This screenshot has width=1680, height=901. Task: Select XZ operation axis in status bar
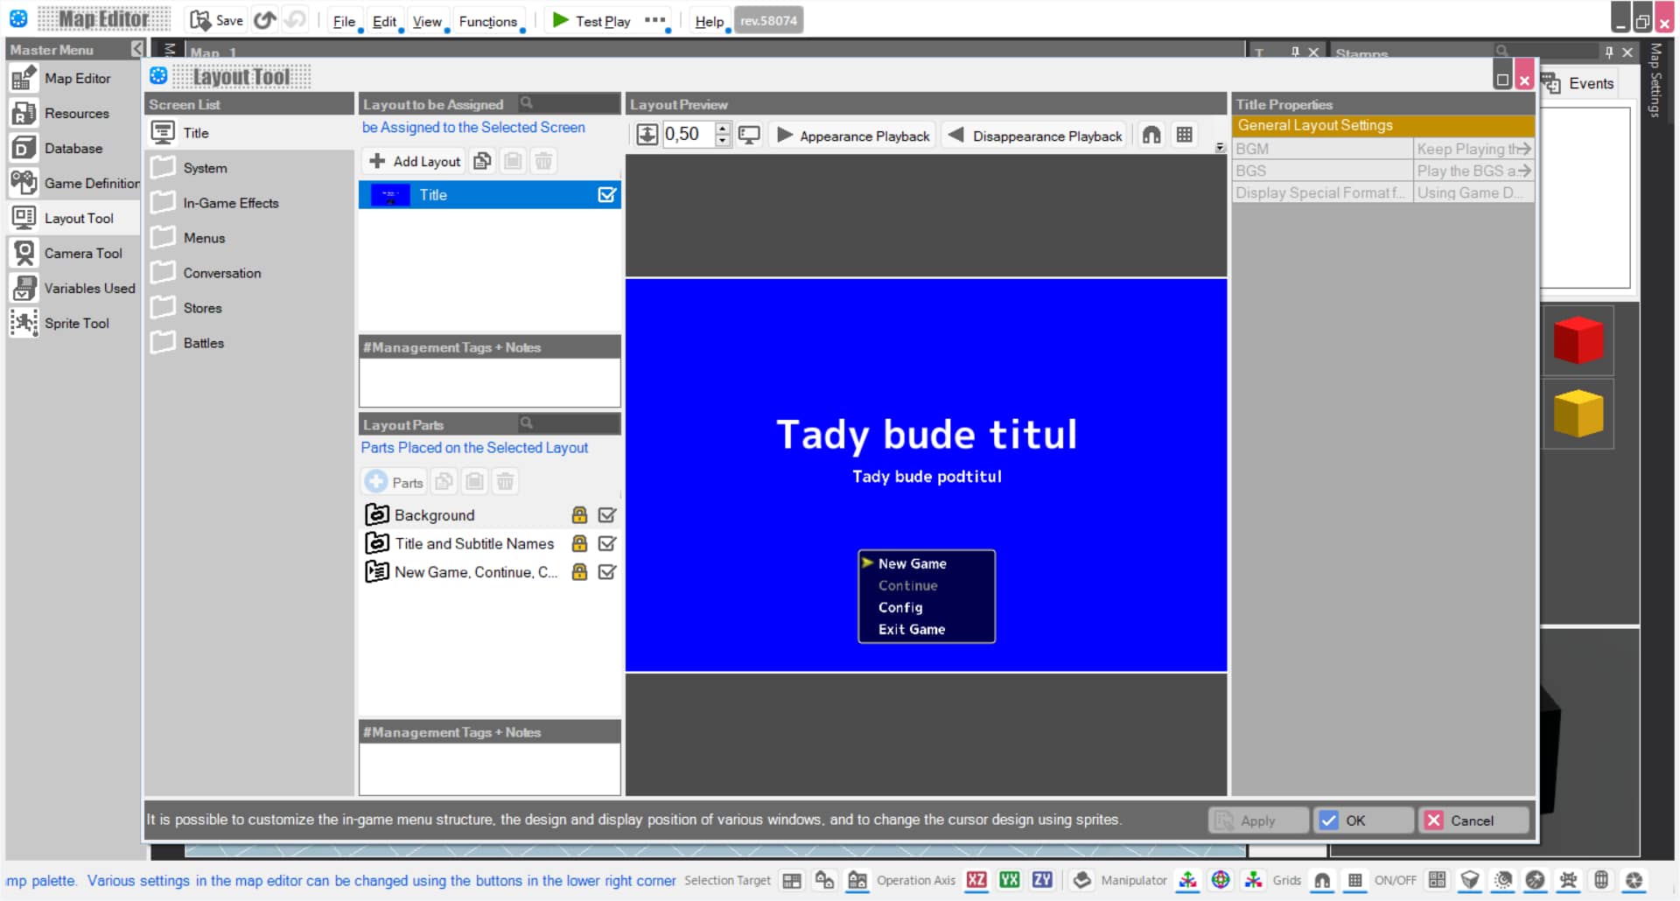(x=976, y=880)
